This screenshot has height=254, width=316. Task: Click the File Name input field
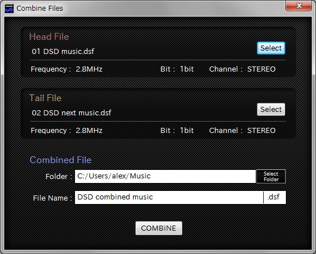click(x=169, y=197)
